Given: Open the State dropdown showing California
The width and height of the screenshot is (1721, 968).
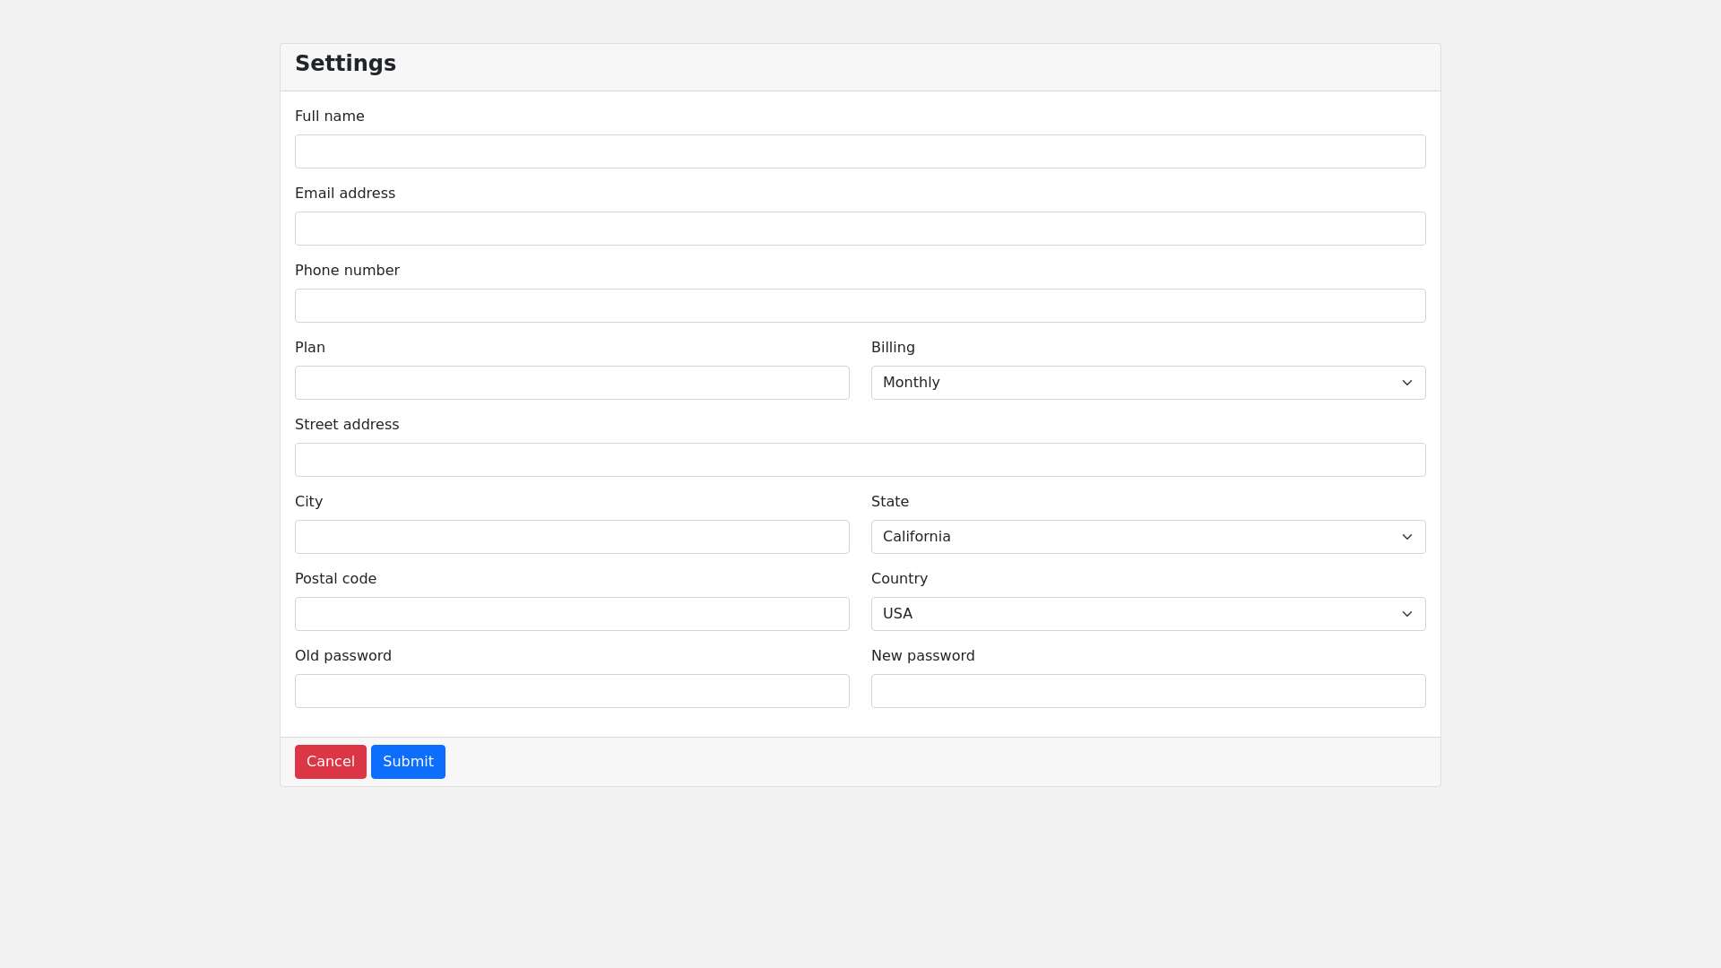Looking at the screenshot, I should tap(1147, 536).
